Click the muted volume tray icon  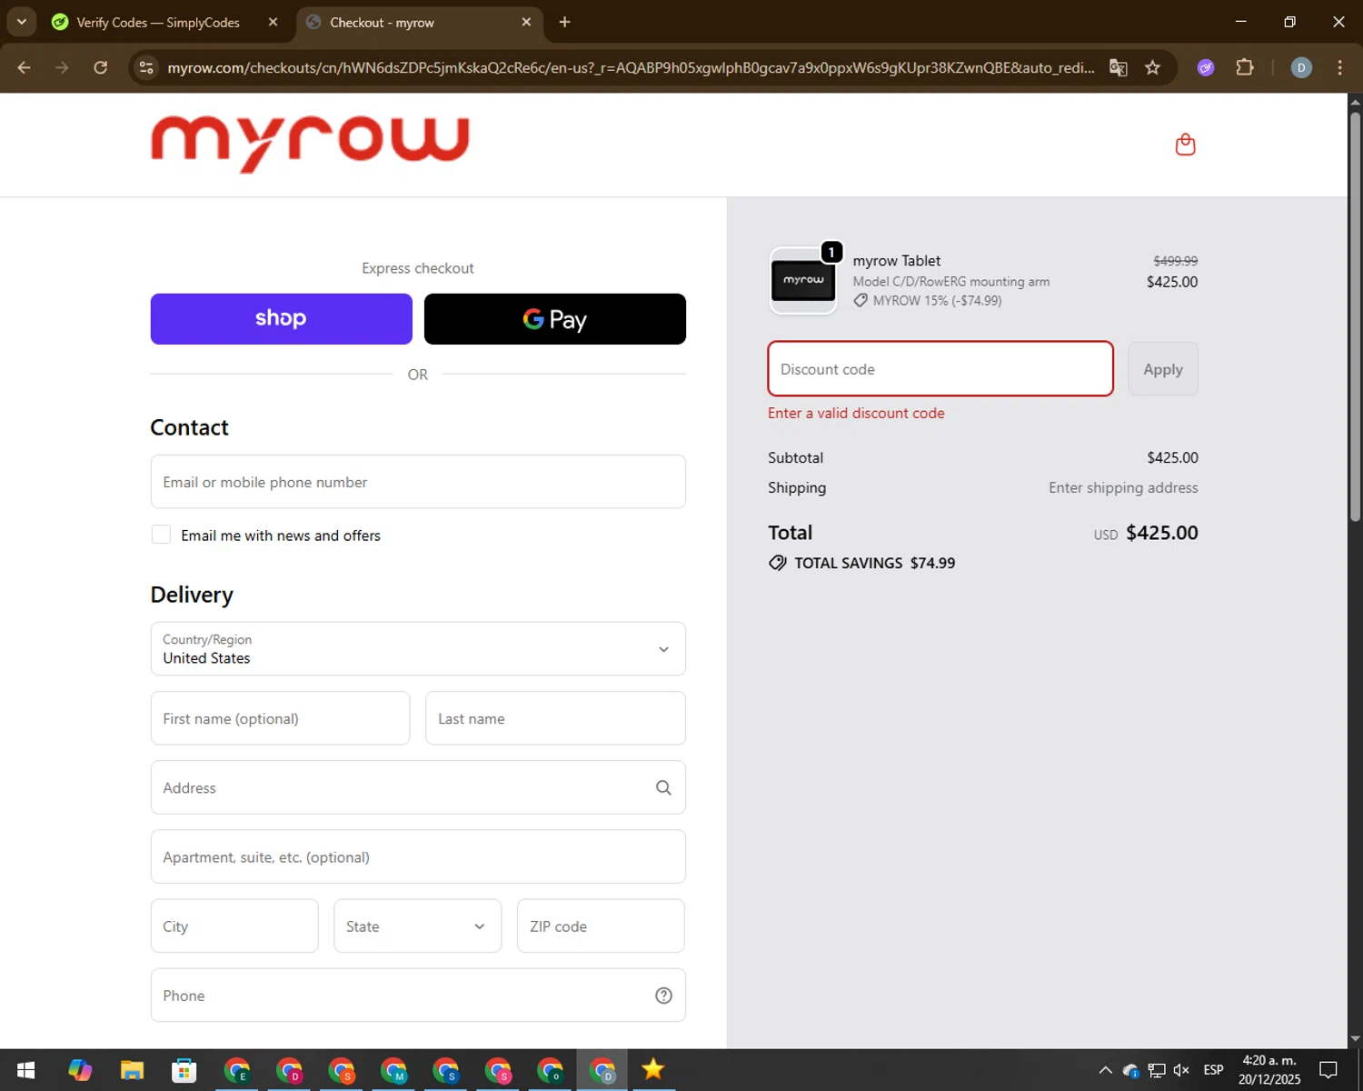pos(1181,1070)
